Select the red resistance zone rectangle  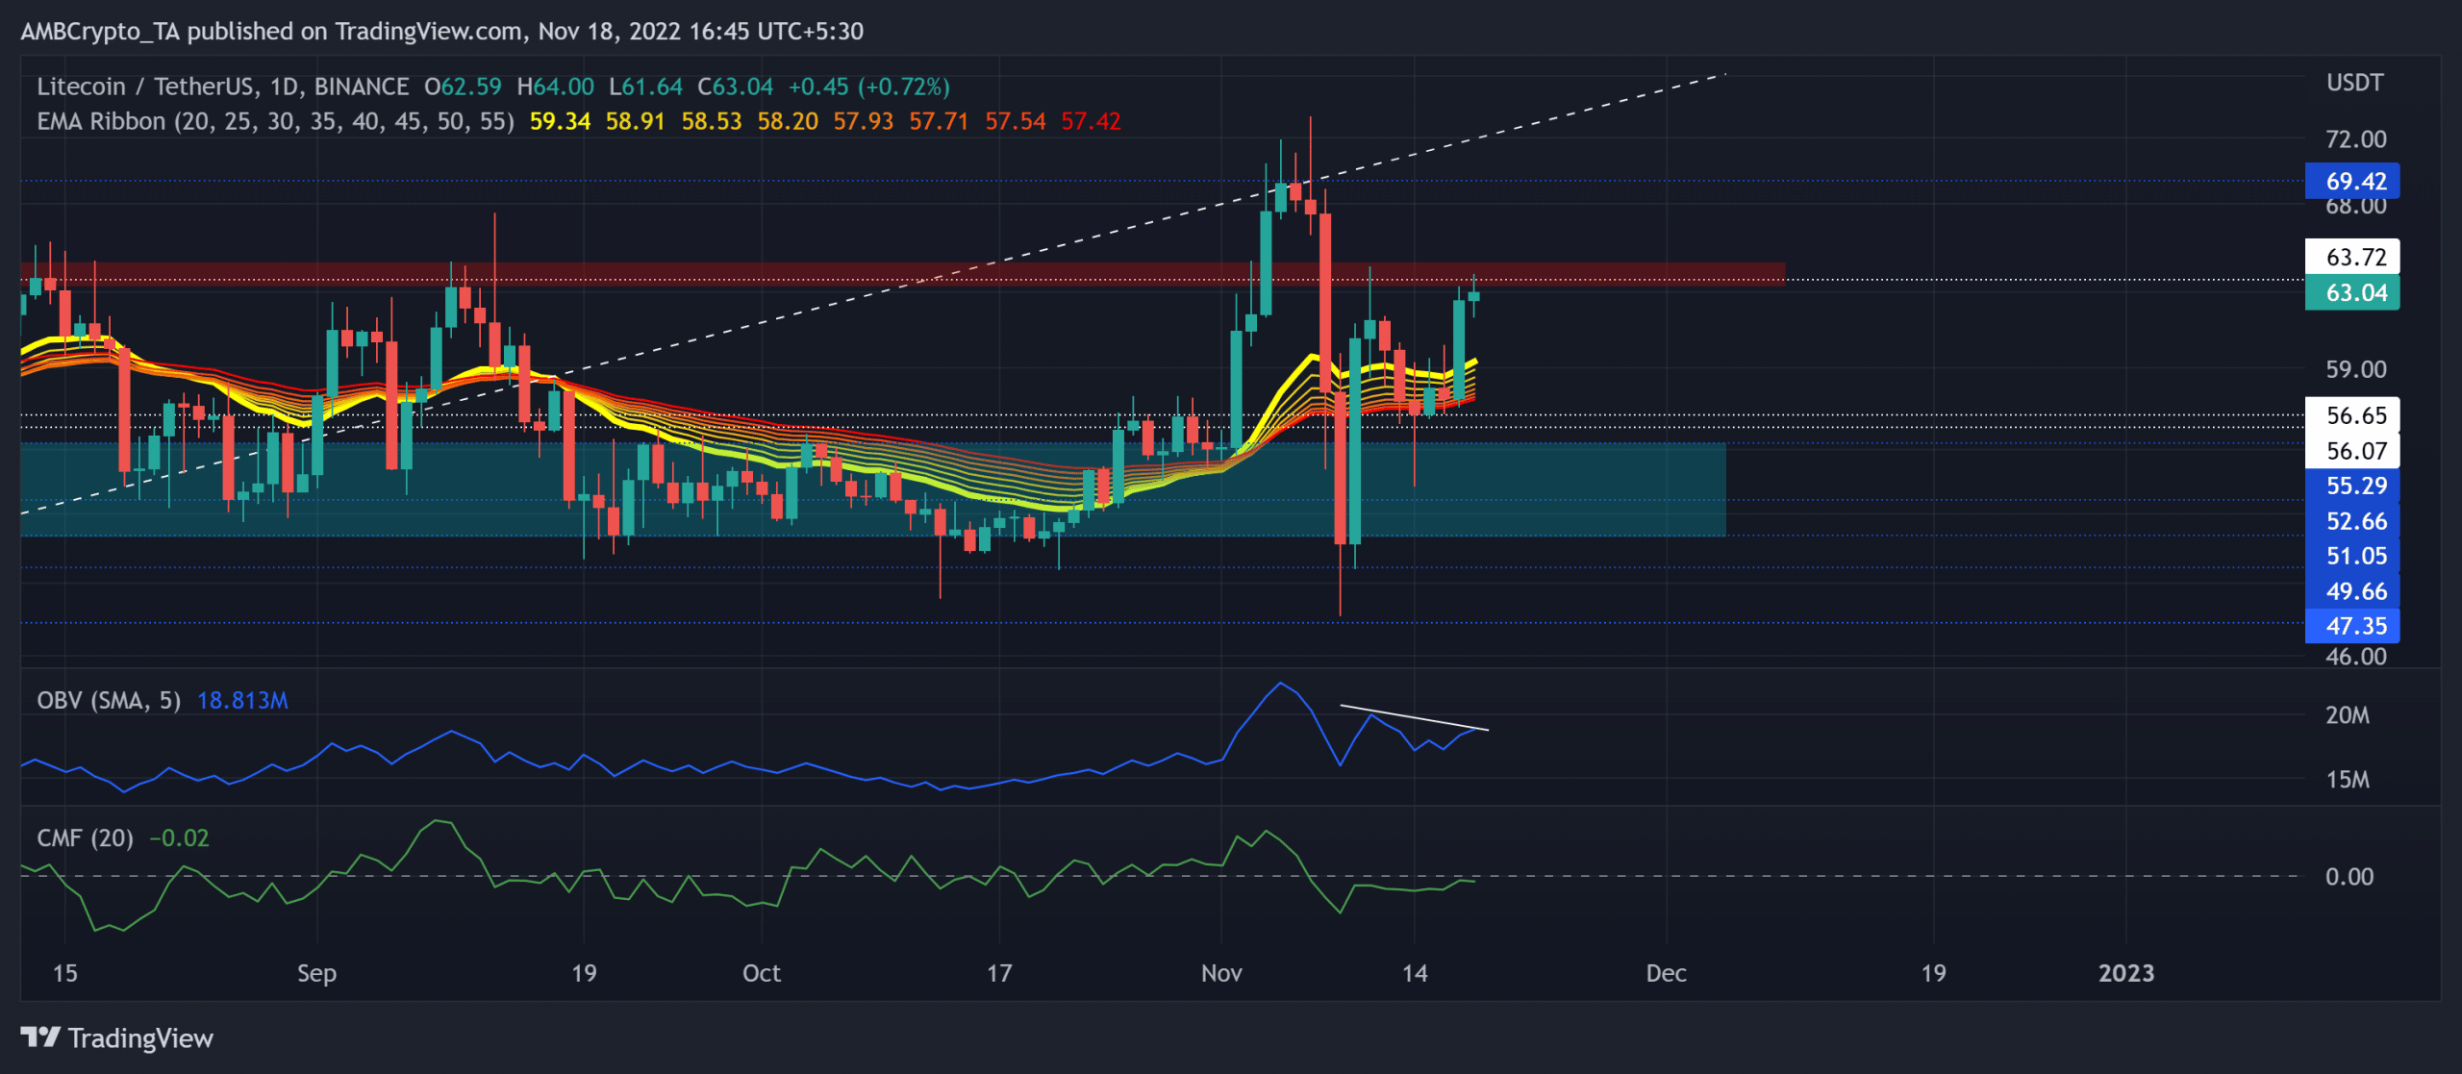902,273
